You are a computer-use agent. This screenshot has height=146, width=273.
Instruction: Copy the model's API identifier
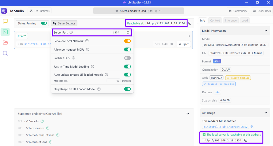[252, 127]
